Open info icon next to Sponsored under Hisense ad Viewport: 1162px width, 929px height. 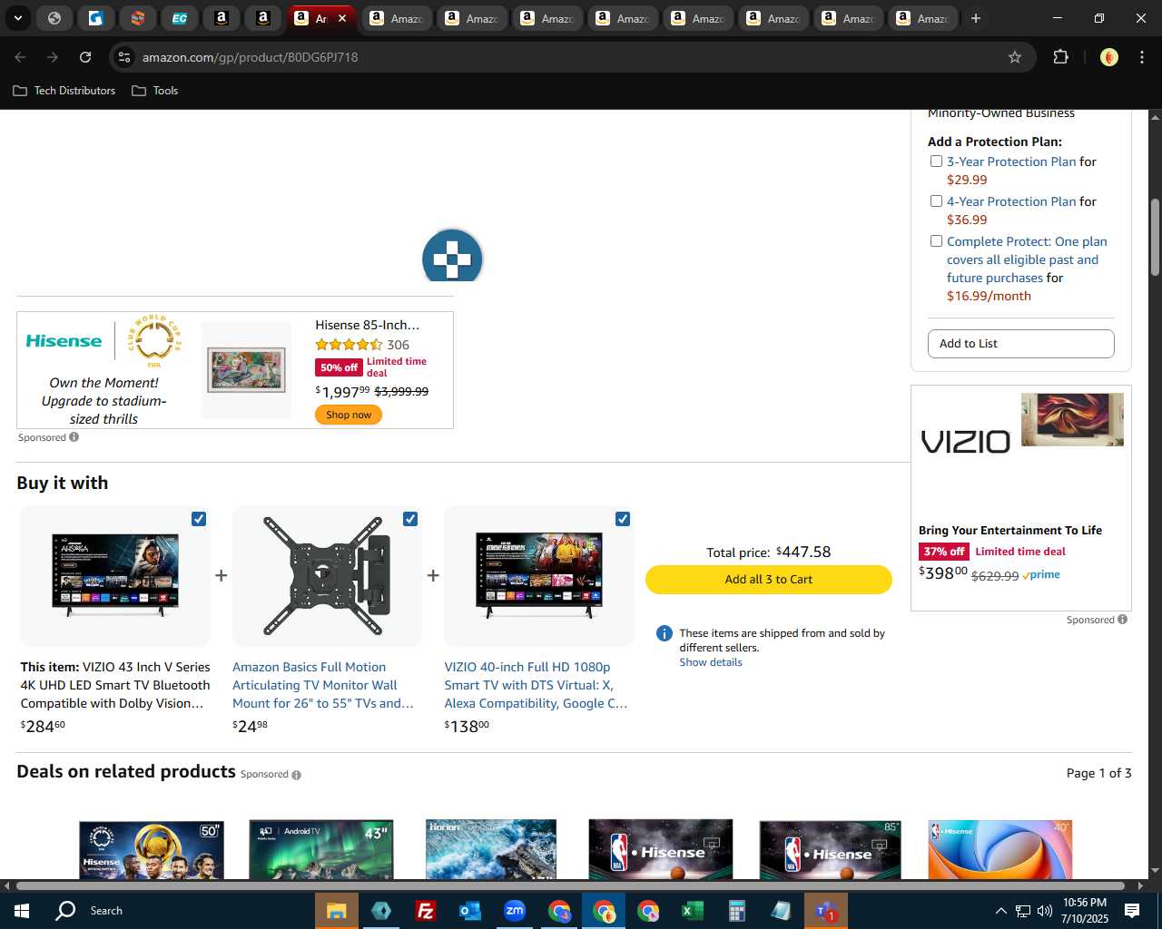pos(74,437)
